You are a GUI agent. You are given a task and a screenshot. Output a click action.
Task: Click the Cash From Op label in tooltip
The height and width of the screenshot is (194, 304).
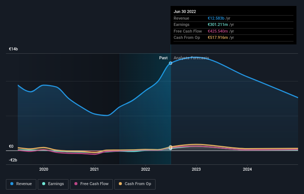click(x=187, y=38)
